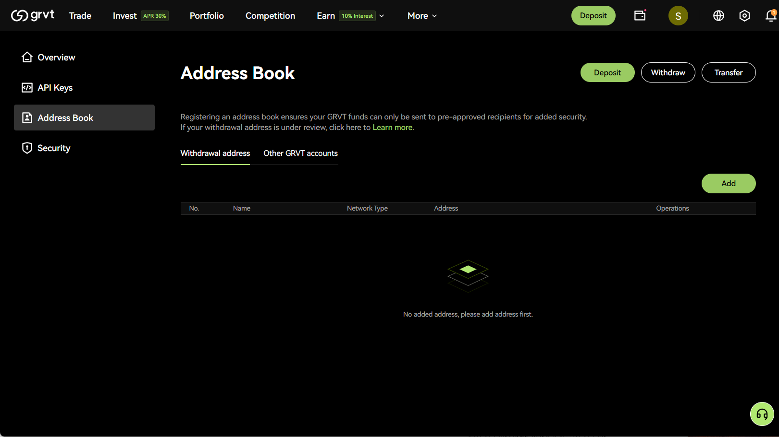The width and height of the screenshot is (779, 437).
Task: Follow the Learn more link
Action: coord(392,128)
